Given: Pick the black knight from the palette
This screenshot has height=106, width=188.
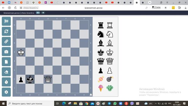Looking at the screenshot, I should pyautogui.click(x=101, y=34).
